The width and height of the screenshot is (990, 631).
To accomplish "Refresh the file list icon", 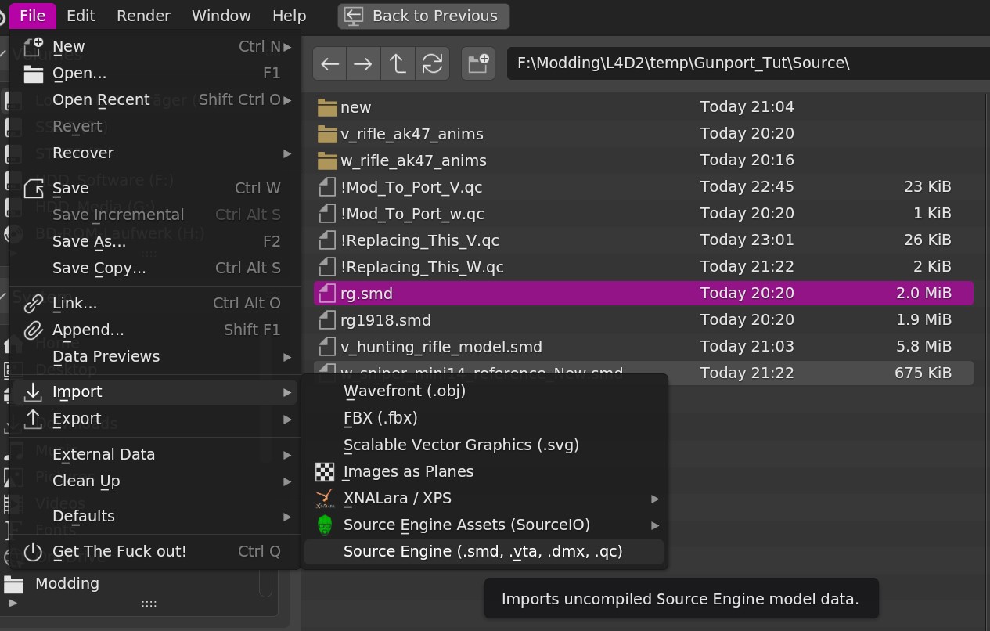I will [x=432, y=63].
